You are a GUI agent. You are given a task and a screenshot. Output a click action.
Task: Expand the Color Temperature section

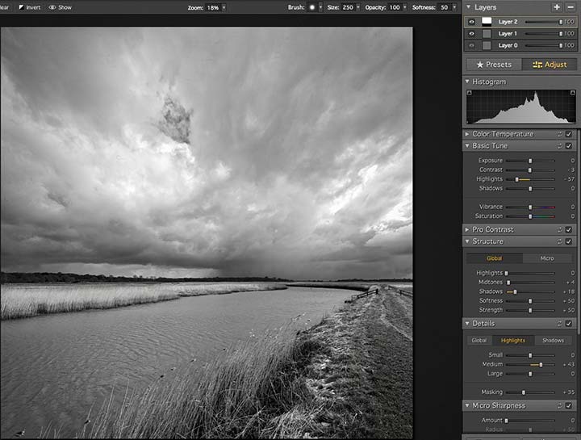pos(467,134)
